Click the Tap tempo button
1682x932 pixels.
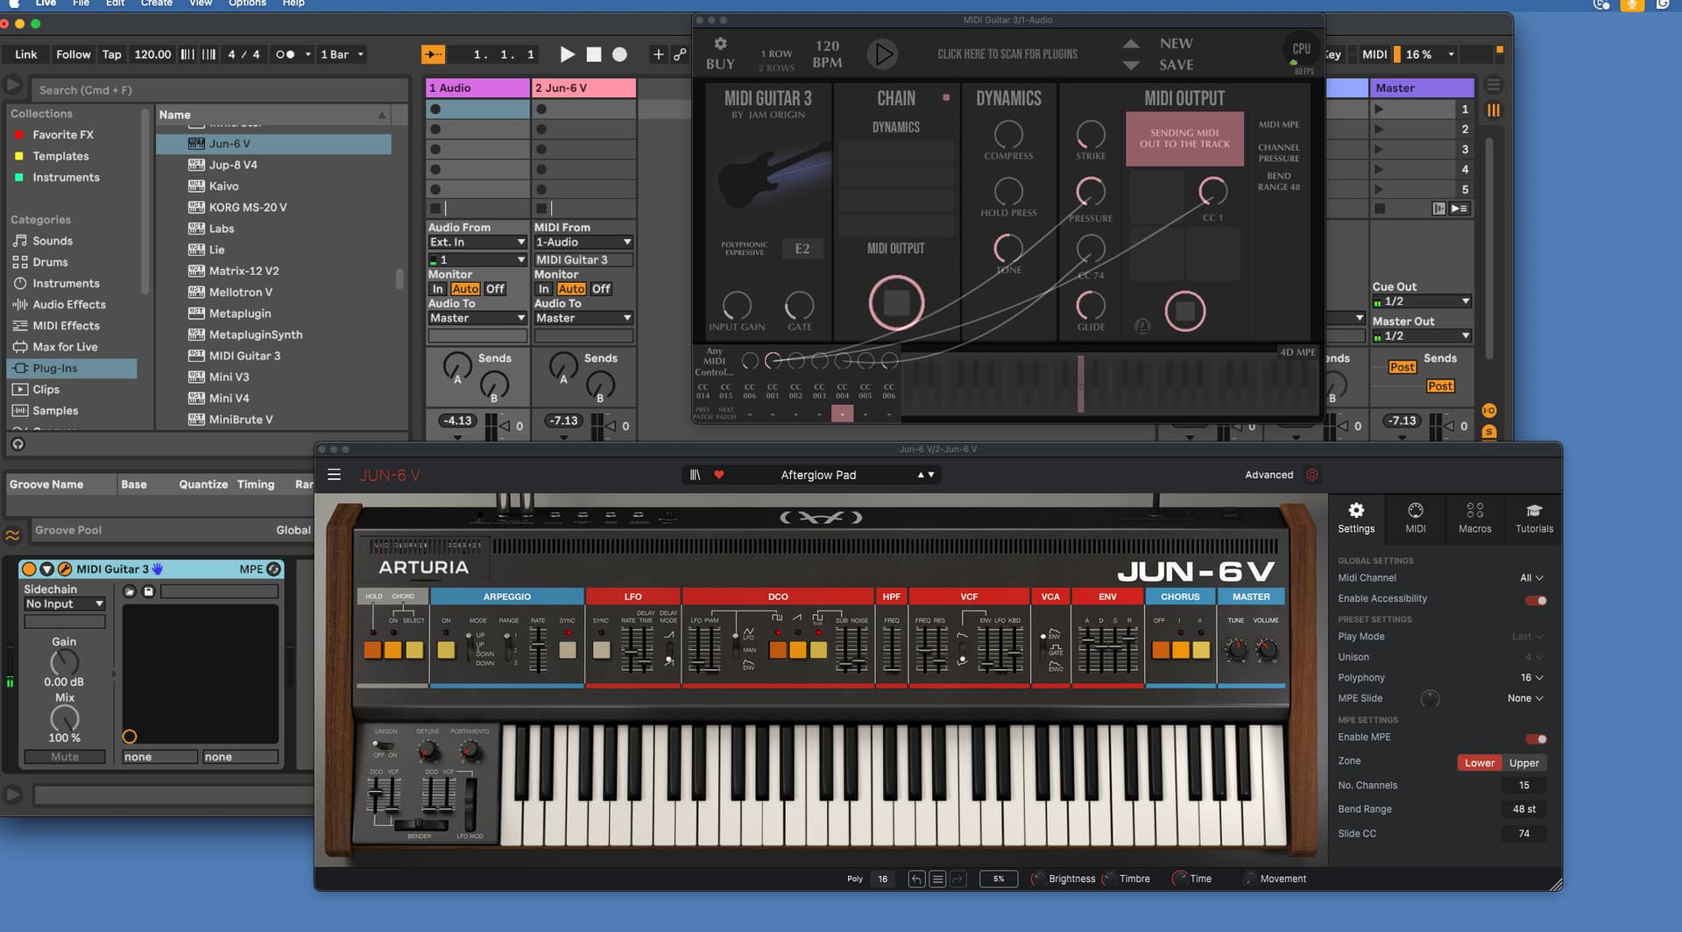[x=111, y=54]
